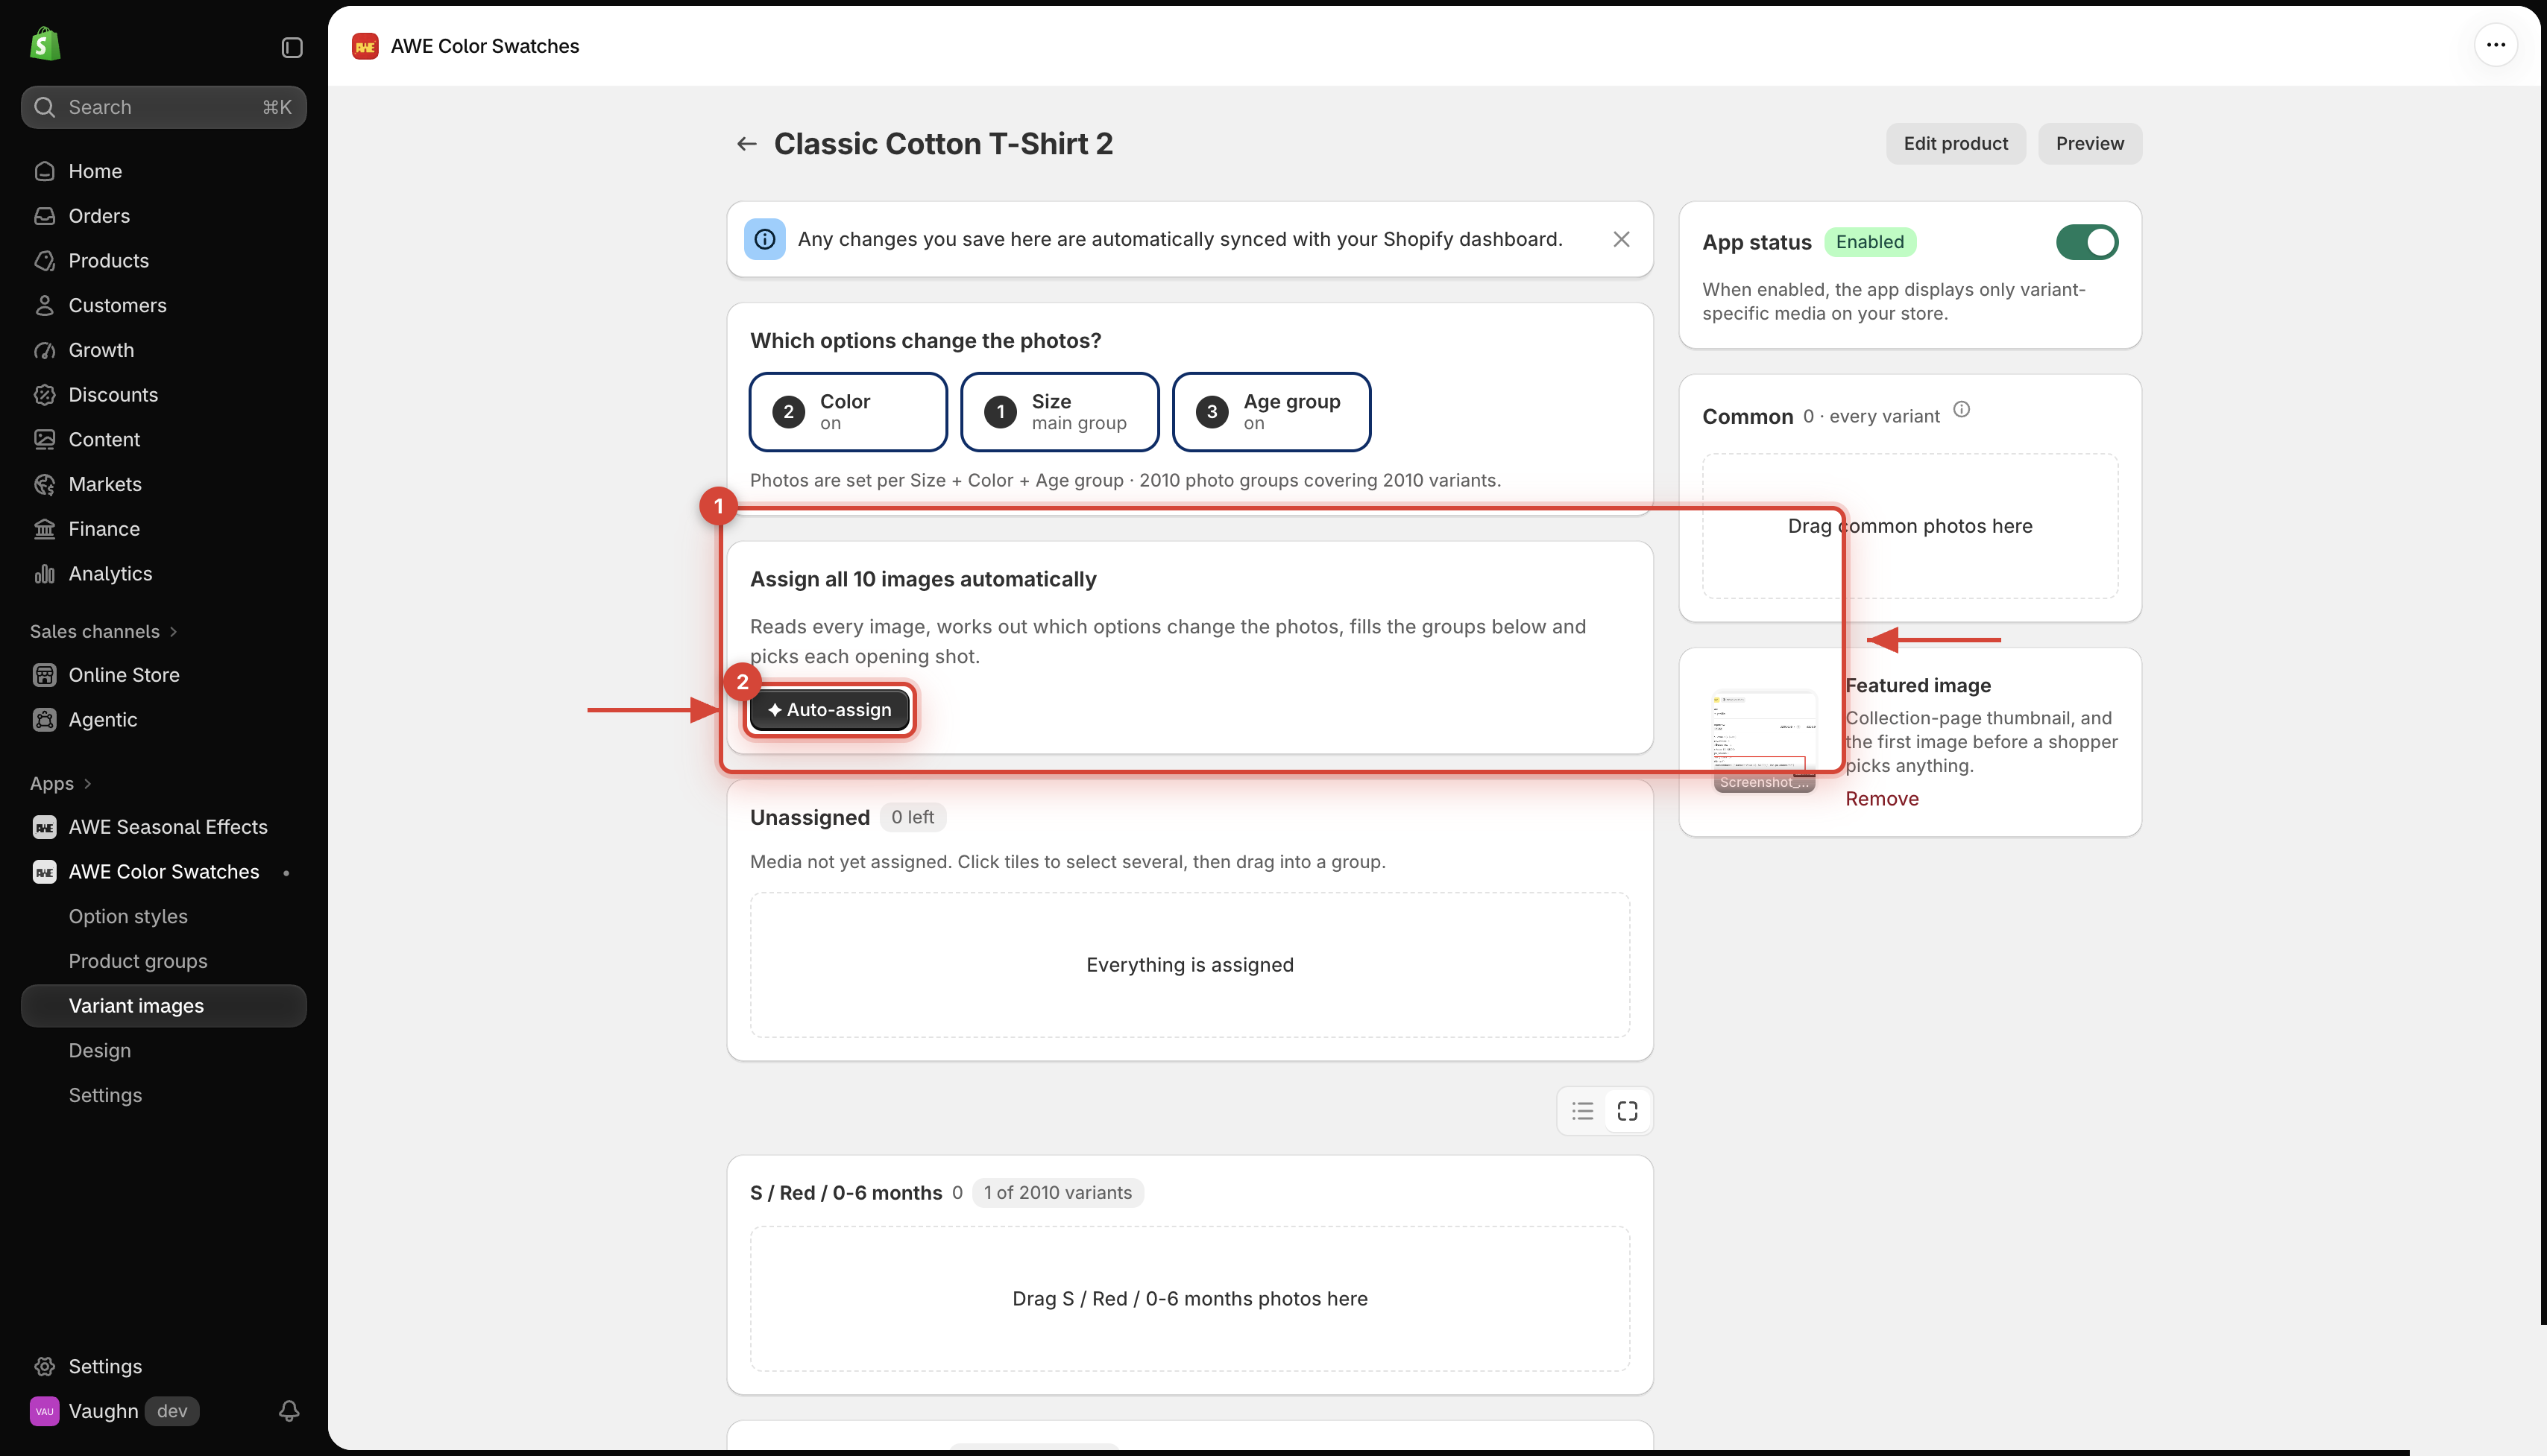
Task: Click the Markets globe icon
Action: [x=44, y=484]
